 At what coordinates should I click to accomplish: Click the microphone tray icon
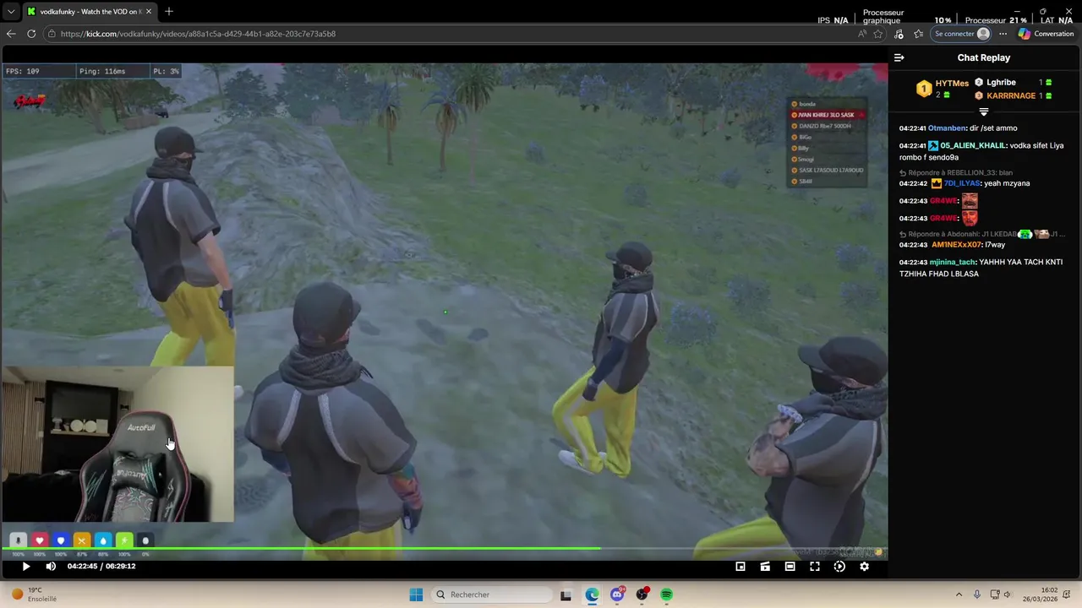click(x=977, y=594)
